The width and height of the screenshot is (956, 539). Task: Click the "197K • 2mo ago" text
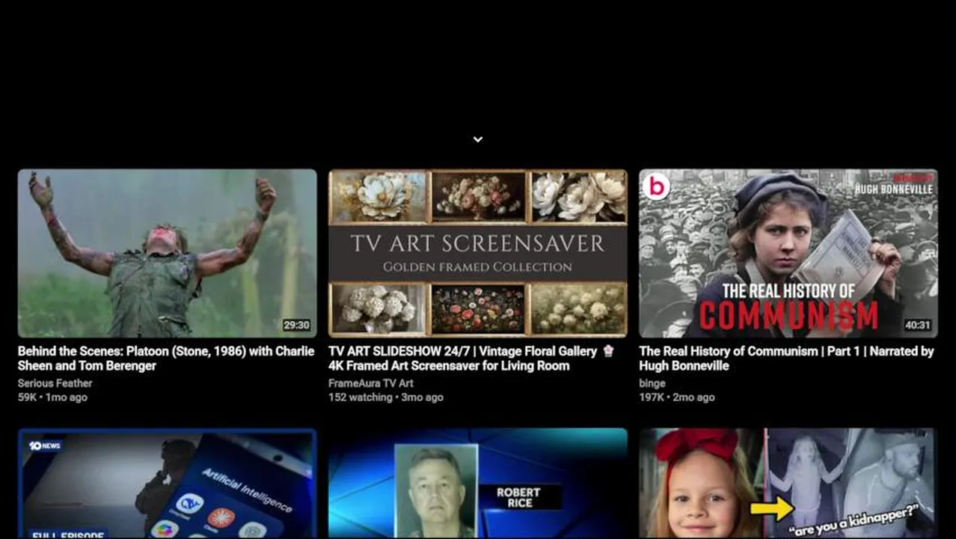coord(675,398)
